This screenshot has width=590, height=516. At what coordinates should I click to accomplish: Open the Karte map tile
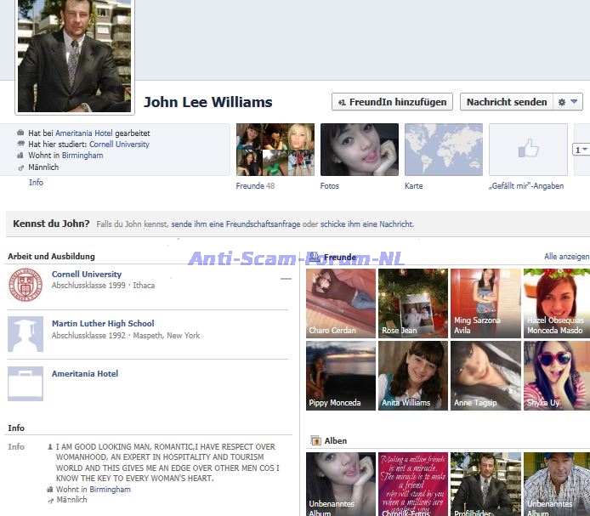pos(443,150)
